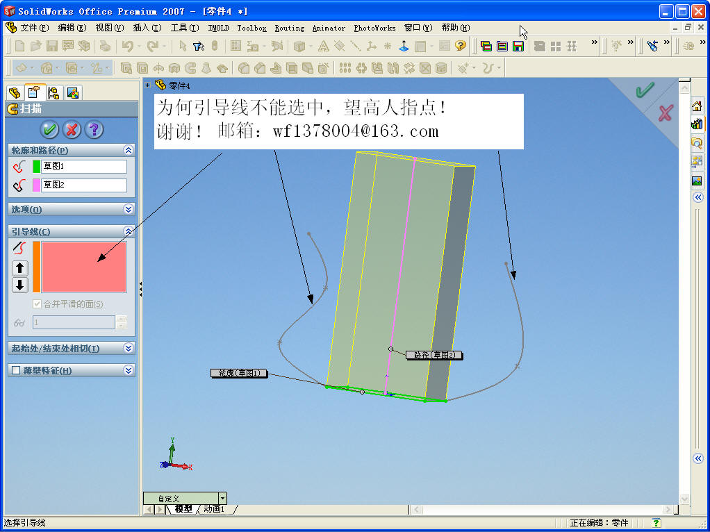The height and width of the screenshot is (532, 710).
Task: Click the New document toolbar icon
Action: [x=20, y=46]
